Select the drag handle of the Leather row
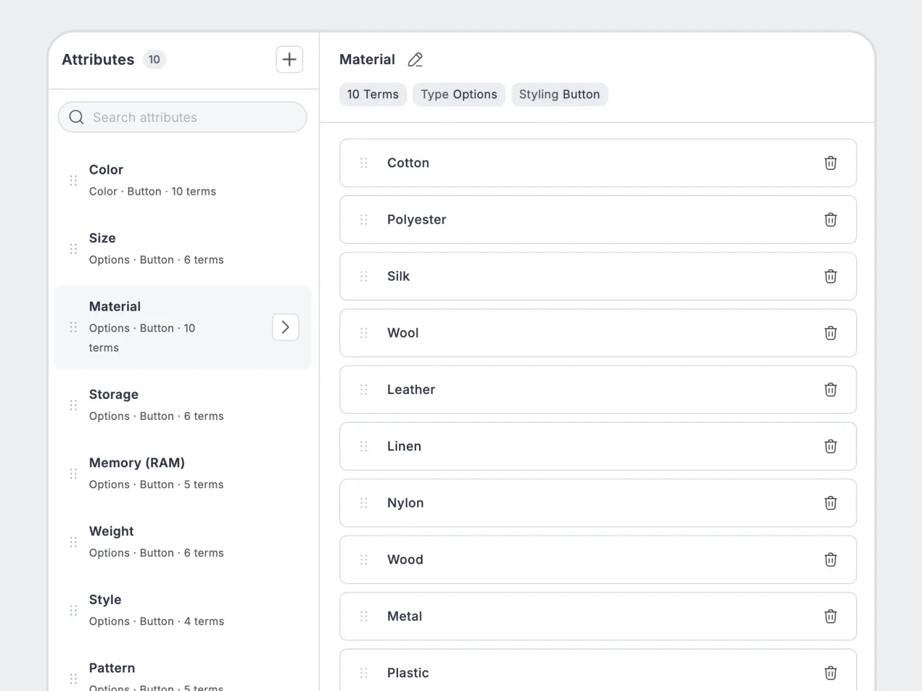 pos(364,390)
